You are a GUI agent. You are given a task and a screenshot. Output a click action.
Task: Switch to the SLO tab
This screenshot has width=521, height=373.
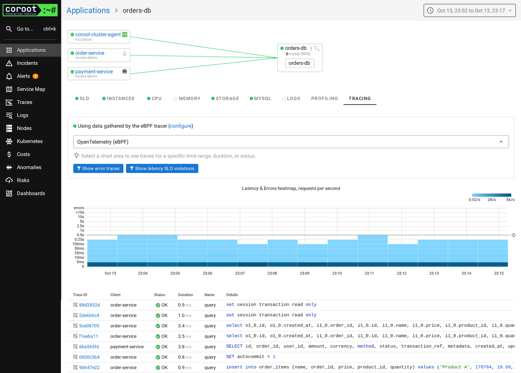(x=82, y=99)
